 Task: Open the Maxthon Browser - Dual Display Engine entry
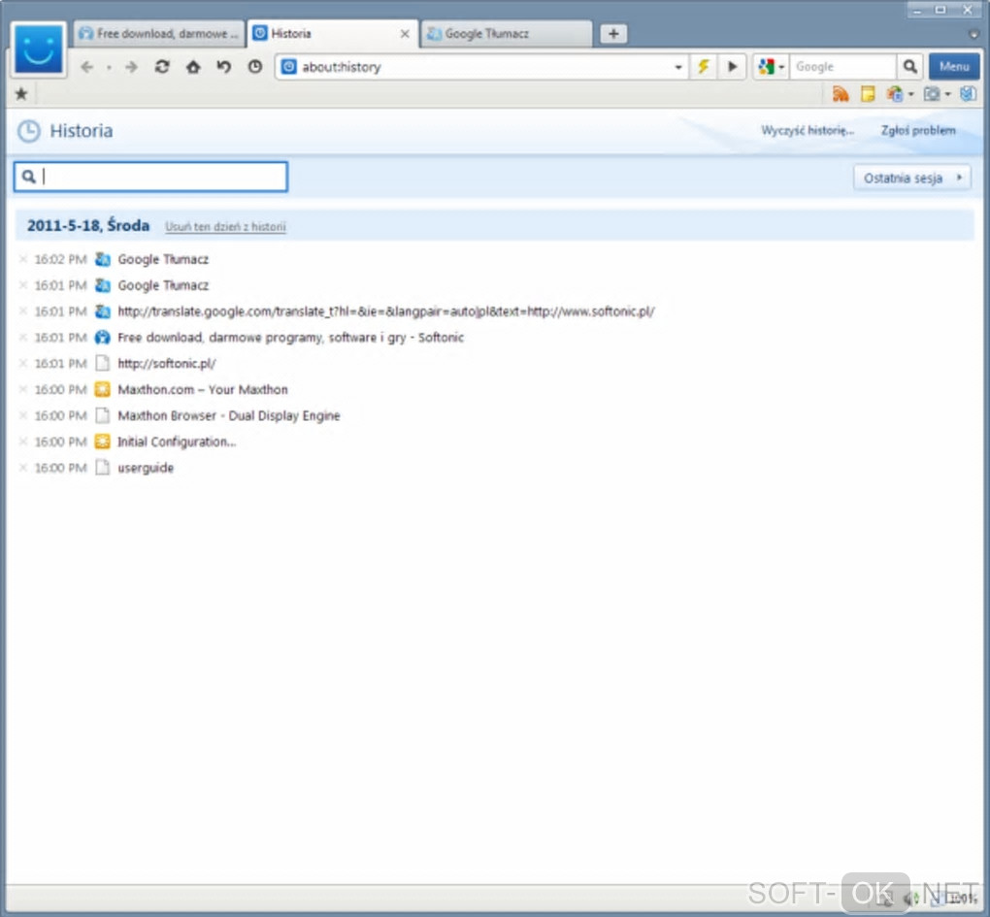(x=228, y=416)
